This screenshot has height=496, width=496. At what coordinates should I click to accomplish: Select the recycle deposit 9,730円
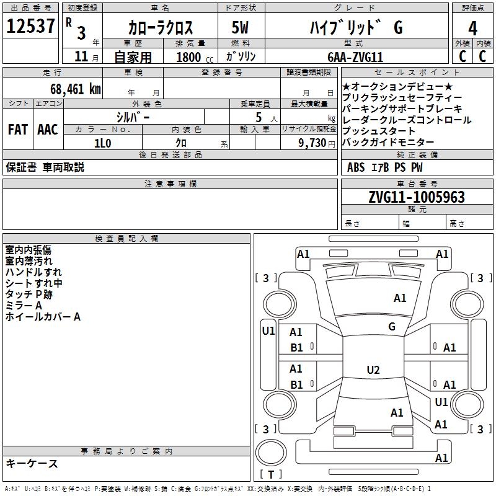pos(317,143)
